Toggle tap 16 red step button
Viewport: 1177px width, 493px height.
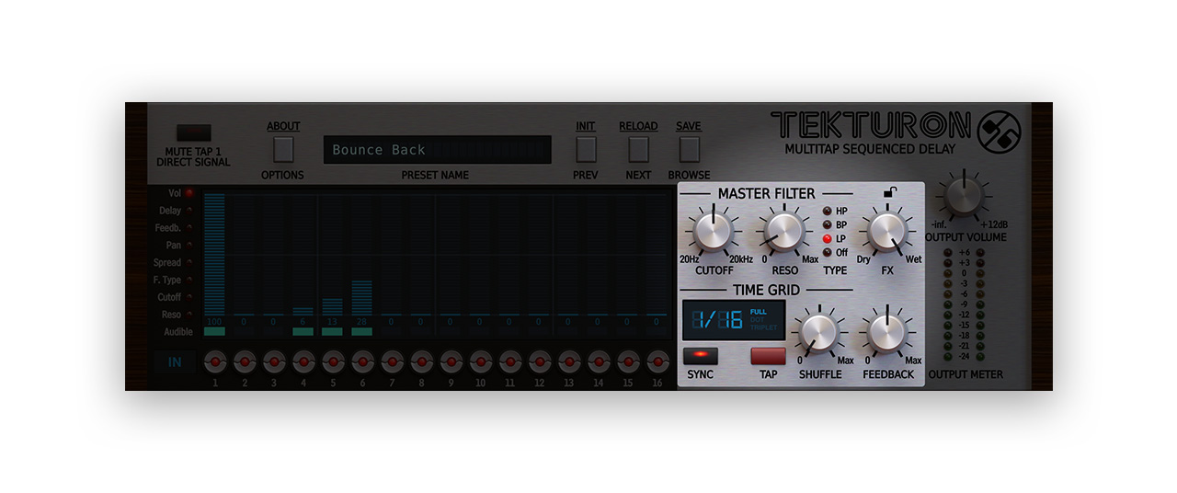[x=657, y=361]
